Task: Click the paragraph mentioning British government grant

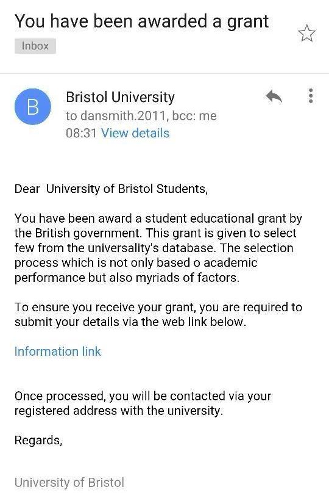Action: pyautogui.click(x=158, y=248)
